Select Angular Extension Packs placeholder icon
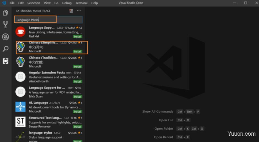 pos(21,77)
